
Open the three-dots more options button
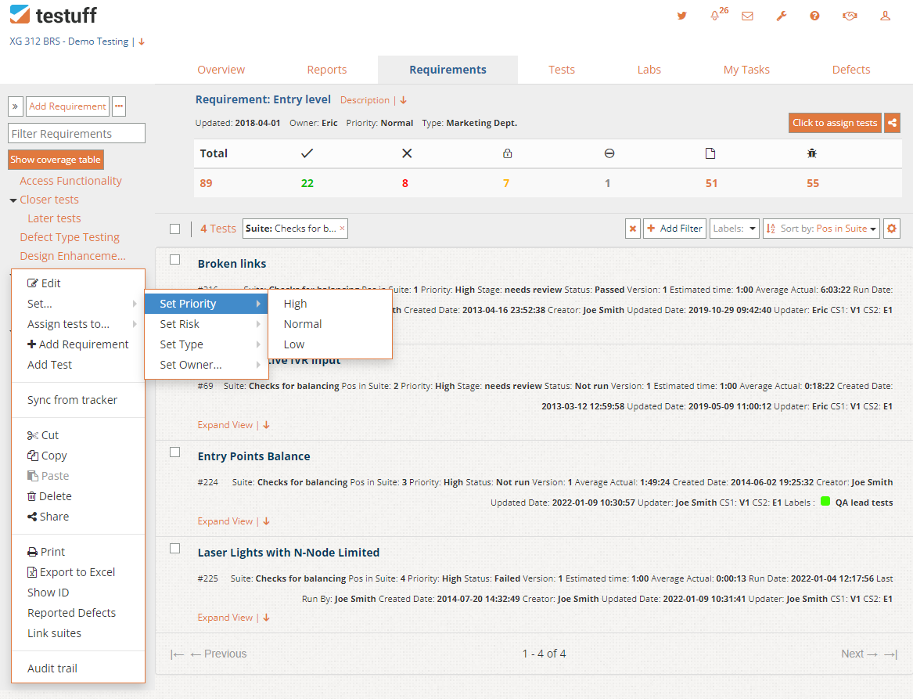(119, 106)
